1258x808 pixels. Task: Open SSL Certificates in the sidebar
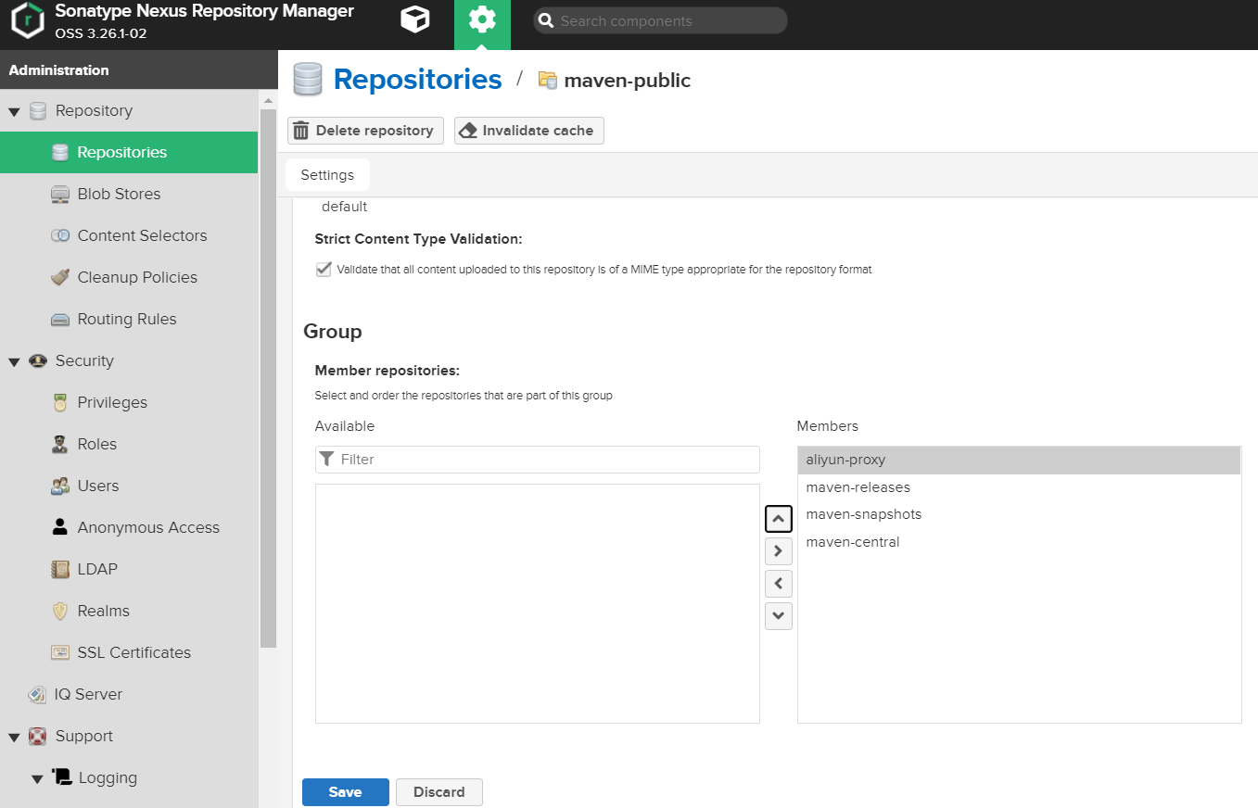click(129, 652)
